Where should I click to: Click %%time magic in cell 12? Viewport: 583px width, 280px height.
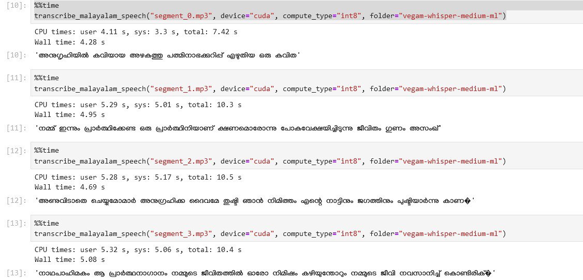[47, 151]
